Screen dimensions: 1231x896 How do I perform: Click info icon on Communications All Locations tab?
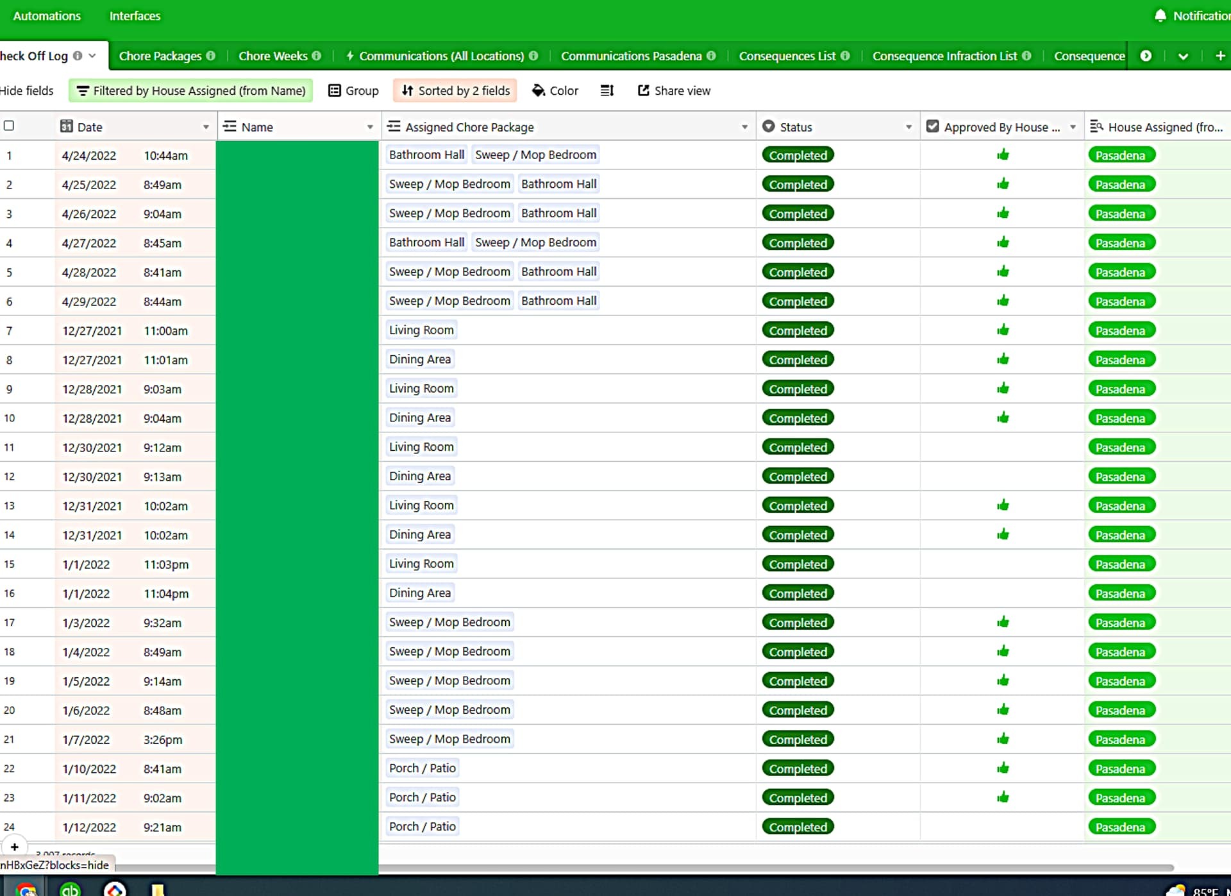tap(533, 56)
